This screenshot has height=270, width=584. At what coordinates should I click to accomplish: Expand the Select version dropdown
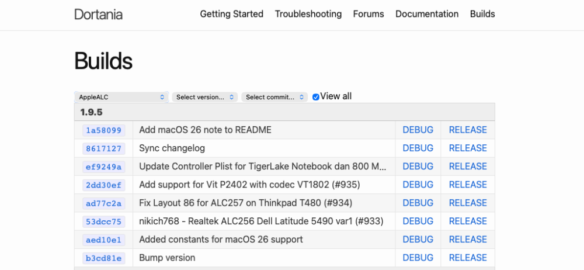click(205, 97)
